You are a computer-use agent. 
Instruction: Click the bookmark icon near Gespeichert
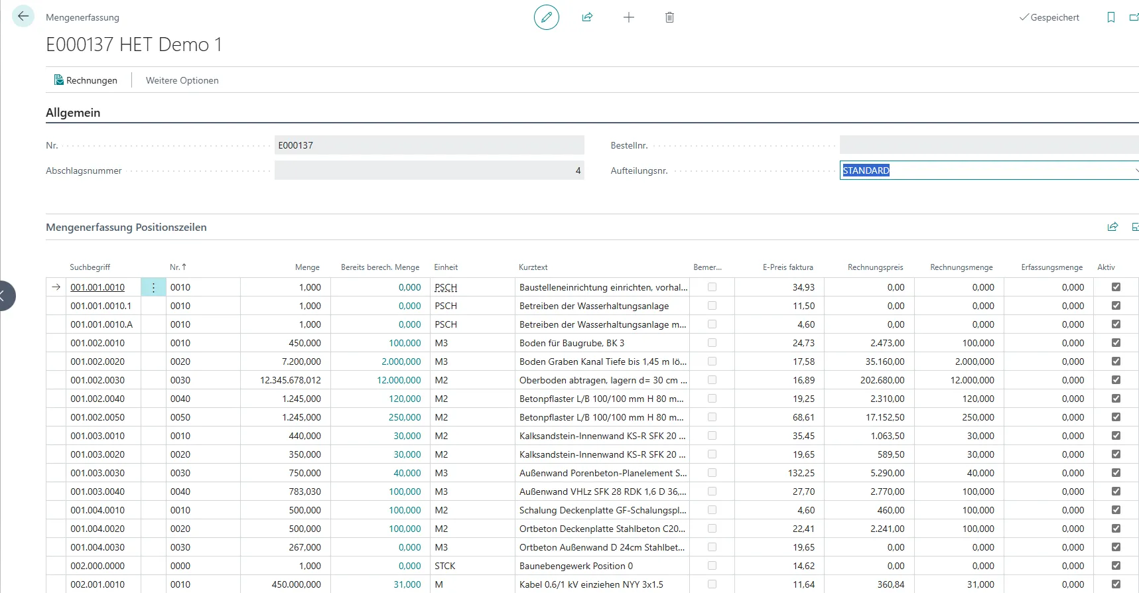1110,17
